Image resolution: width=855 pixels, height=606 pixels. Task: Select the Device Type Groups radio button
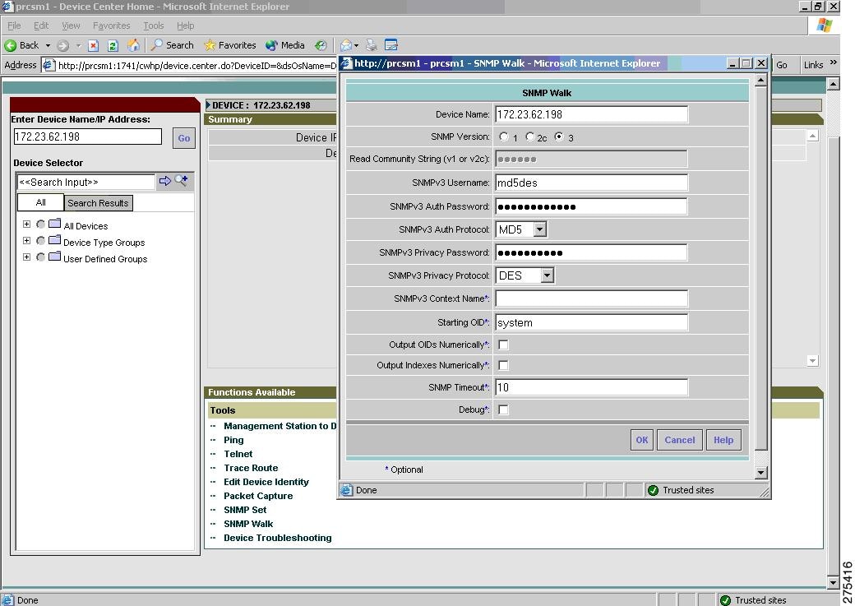[41, 241]
